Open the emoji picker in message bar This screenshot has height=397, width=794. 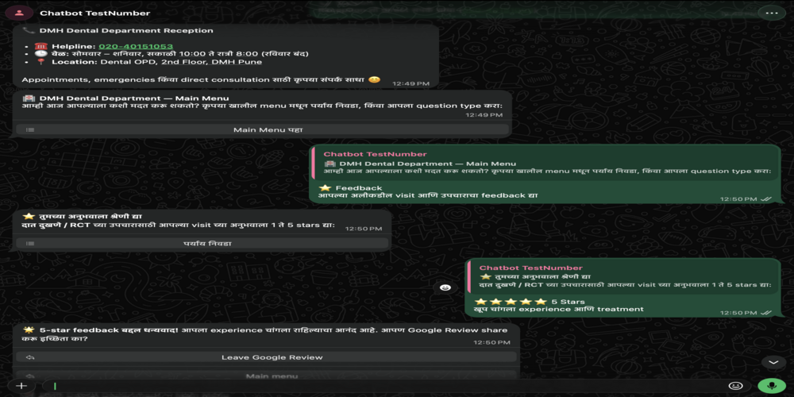click(735, 386)
